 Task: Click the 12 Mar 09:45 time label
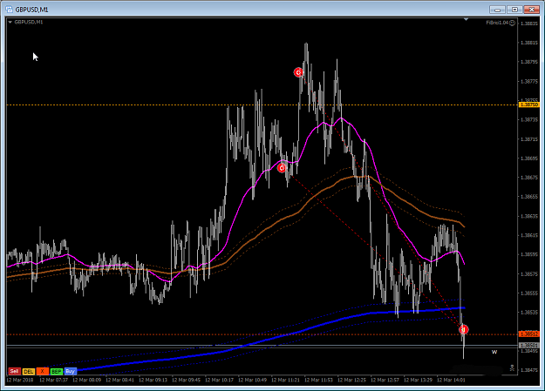pos(186,380)
